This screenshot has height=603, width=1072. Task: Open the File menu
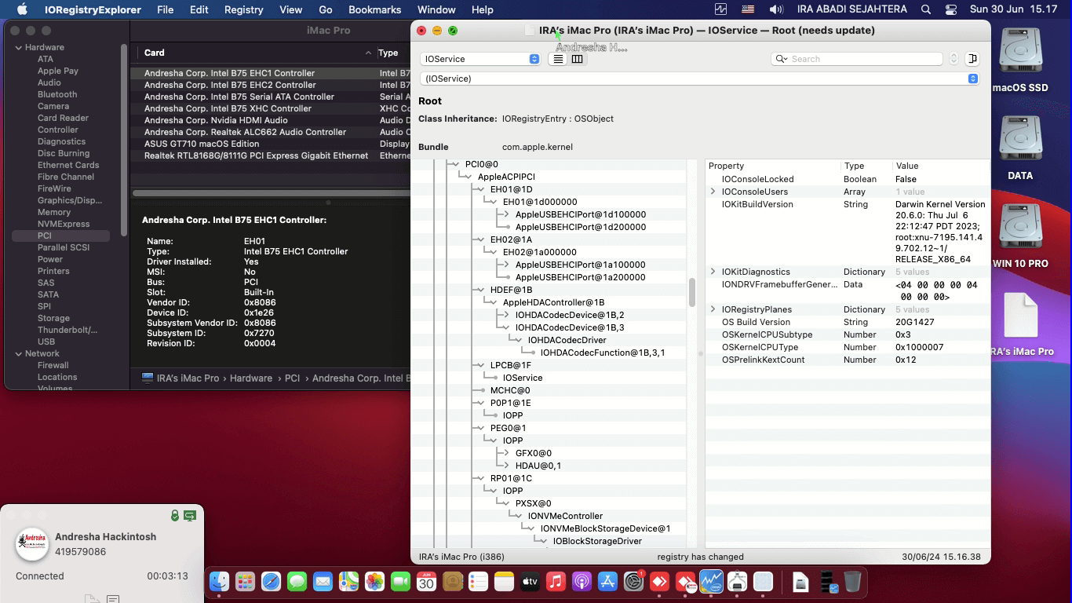(165, 9)
